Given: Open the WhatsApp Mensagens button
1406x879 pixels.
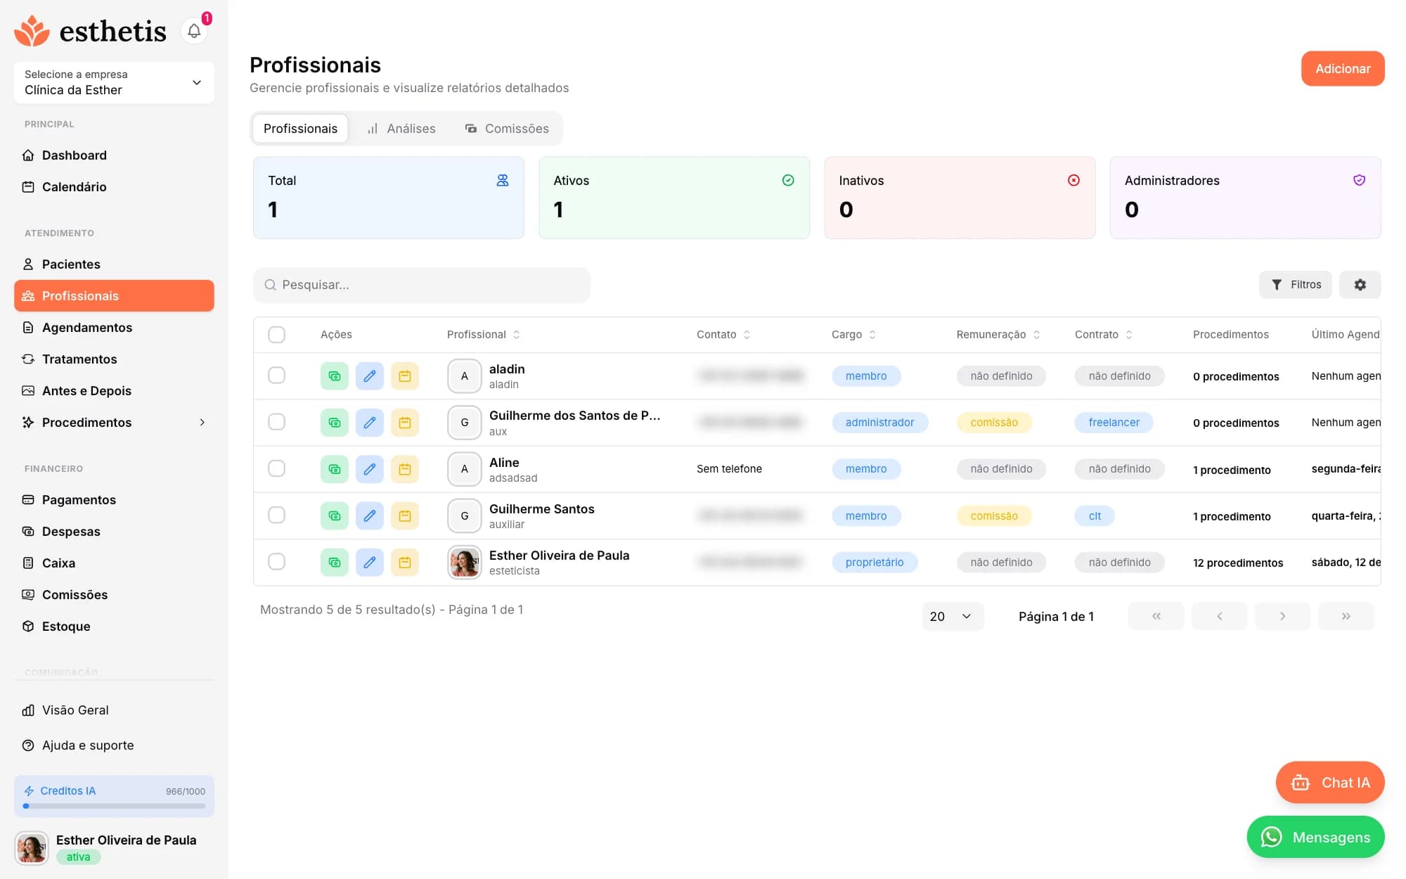Looking at the screenshot, I should tap(1316, 838).
